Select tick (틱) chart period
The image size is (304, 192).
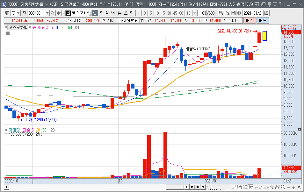click(x=132, y=13)
